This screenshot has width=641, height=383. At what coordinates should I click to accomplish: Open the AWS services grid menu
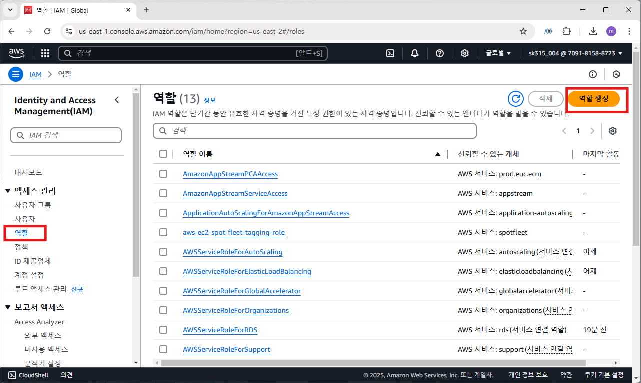pyautogui.click(x=45, y=53)
